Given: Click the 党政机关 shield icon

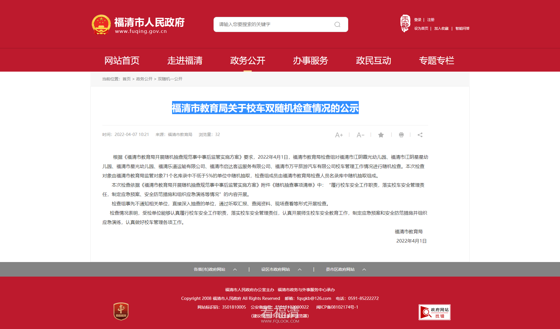Looking at the screenshot, I should pos(121,311).
